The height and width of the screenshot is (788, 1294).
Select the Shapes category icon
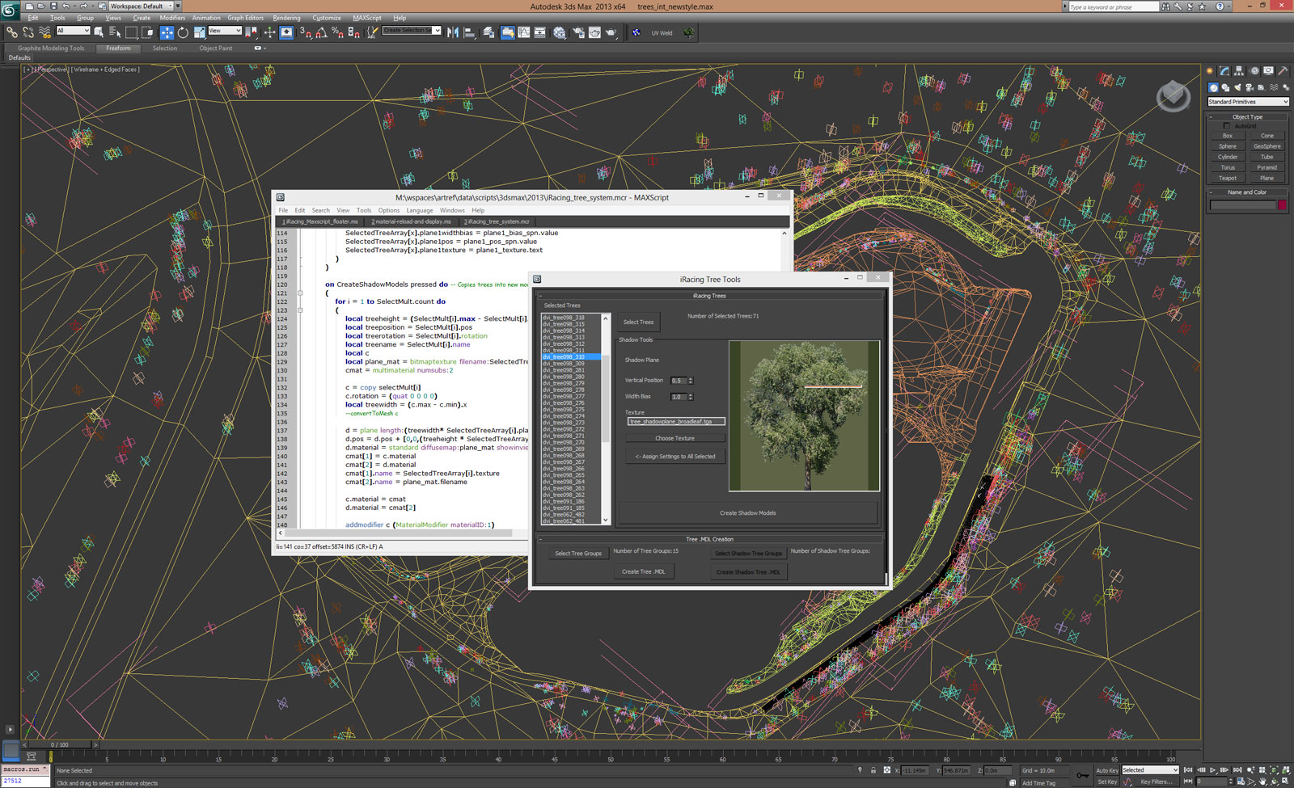1225,87
